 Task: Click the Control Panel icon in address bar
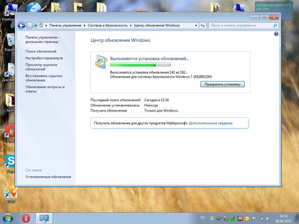tap(41, 25)
